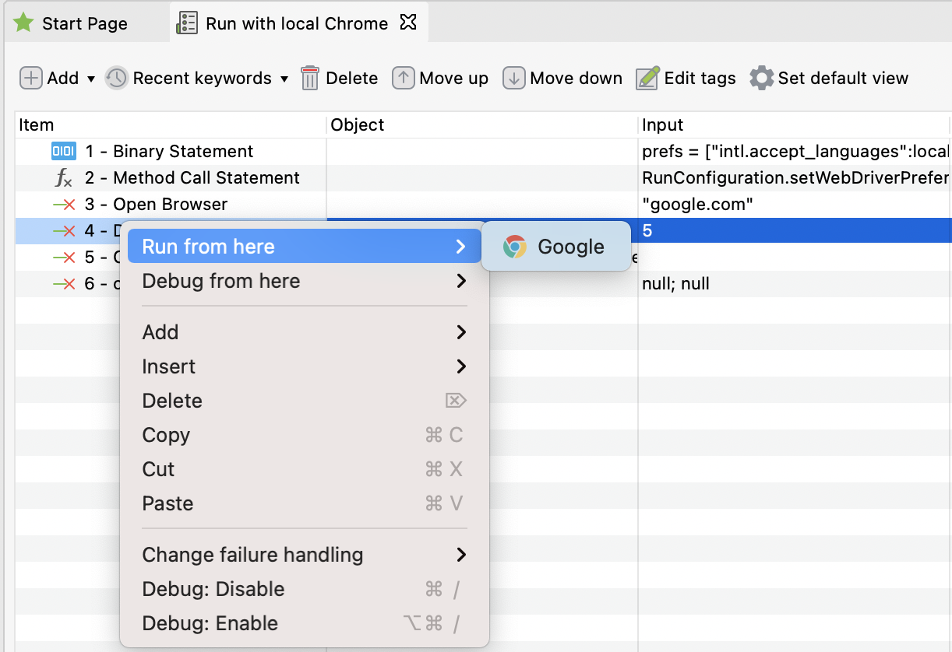This screenshot has height=652, width=952.
Task: Switch to the Start Page tab
Action: click(x=84, y=23)
